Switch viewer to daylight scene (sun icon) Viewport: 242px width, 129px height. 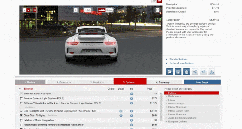[x=25, y=10]
